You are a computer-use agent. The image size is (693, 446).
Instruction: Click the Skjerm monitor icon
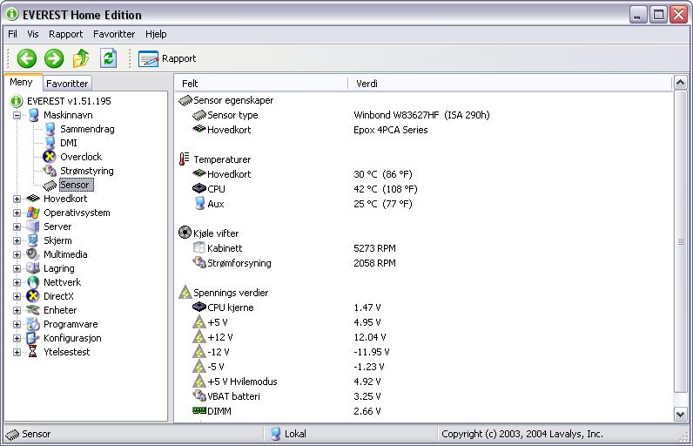click(x=33, y=240)
